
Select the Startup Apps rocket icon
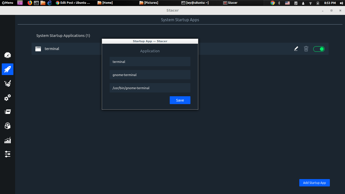[8, 69]
